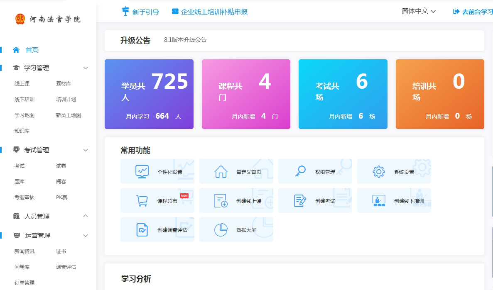Click the 创建线上课 document plus icon
Viewport: 493px width, 290px height.
(221, 201)
